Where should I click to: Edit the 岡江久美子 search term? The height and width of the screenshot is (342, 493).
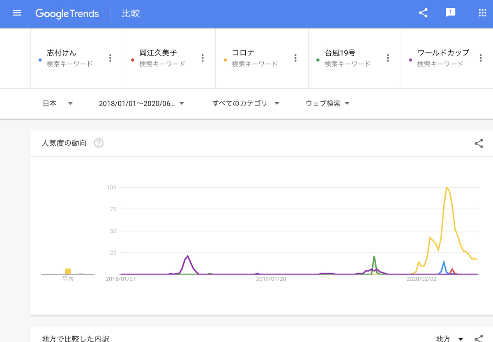[x=158, y=53]
